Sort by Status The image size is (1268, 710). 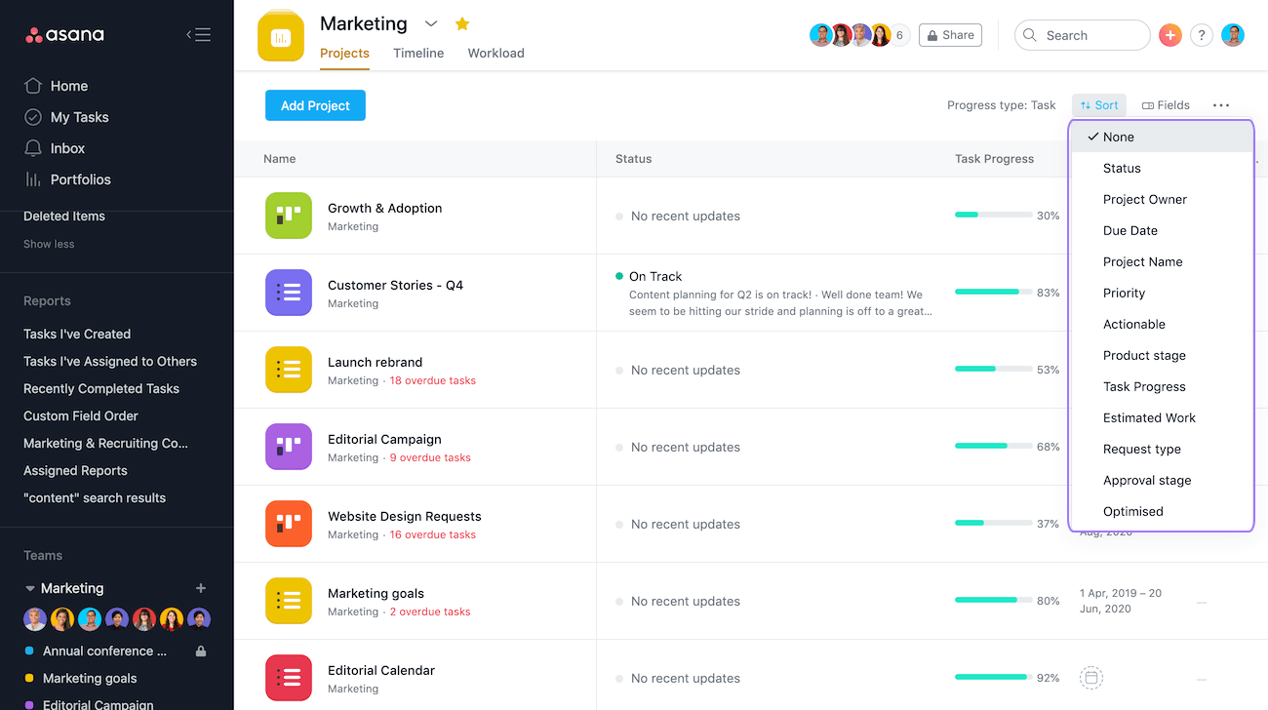(1161, 168)
